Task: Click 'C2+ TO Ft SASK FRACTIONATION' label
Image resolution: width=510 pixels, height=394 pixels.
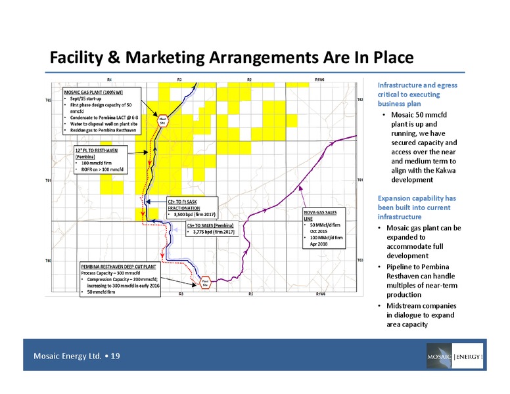Action: (184, 205)
